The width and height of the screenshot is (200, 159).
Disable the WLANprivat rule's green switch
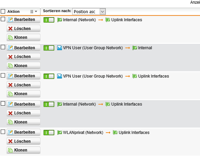[x=49, y=133]
